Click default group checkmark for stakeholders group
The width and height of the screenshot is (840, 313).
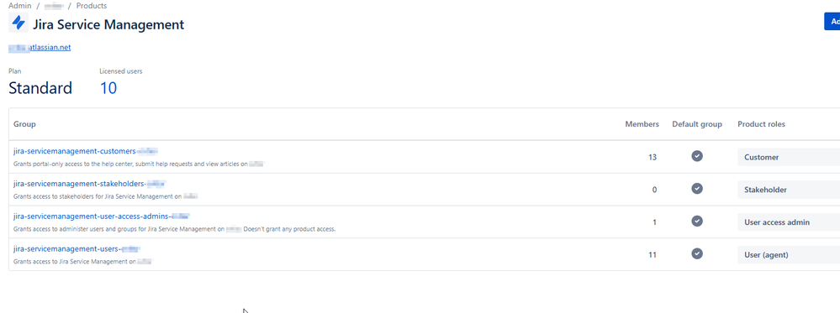pyautogui.click(x=697, y=188)
